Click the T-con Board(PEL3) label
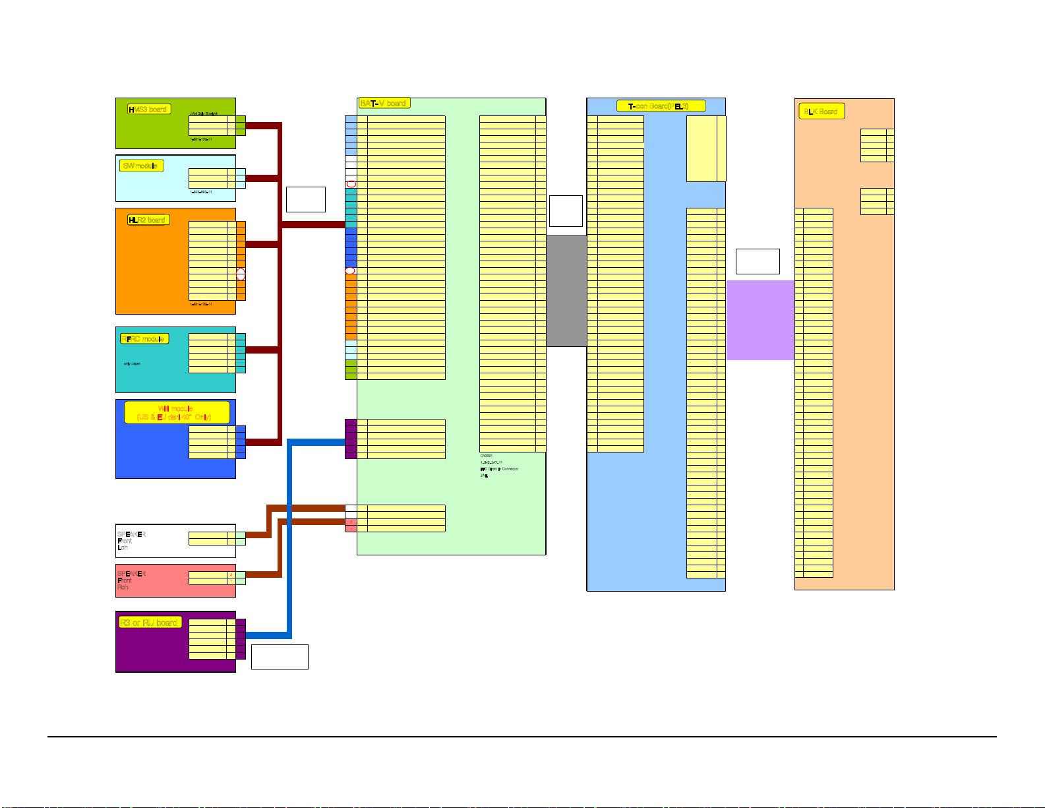The image size is (1045, 808). click(661, 106)
